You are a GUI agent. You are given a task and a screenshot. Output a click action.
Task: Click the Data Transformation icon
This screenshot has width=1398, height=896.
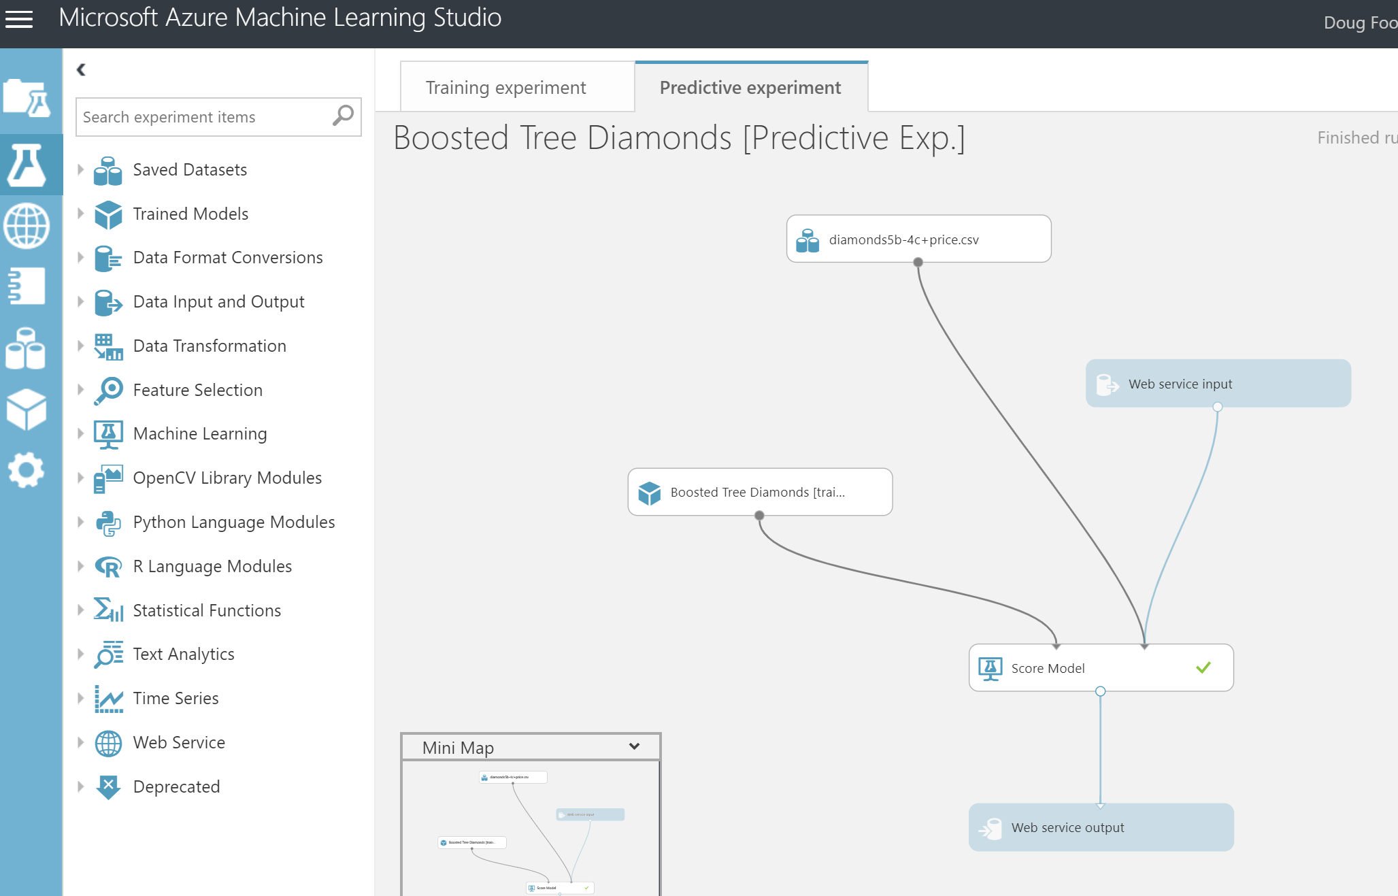[x=108, y=346]
